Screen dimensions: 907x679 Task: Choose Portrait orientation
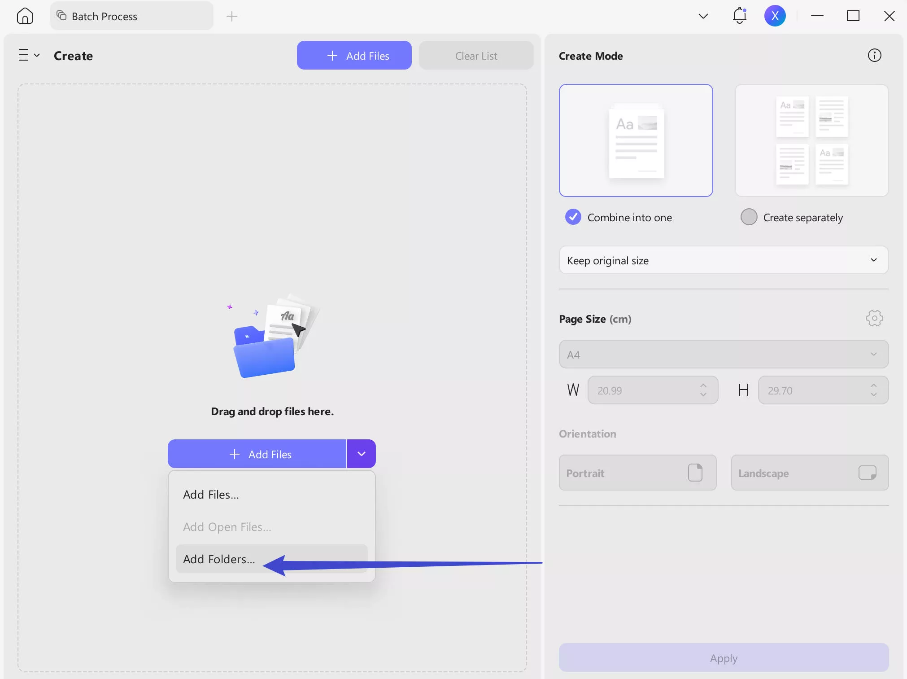pos(637,473)
